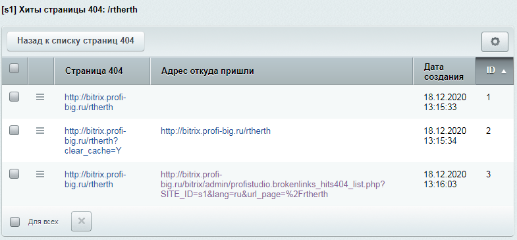Open the brokenlinks_hits404_list.php referrer link
Image resolution: width=517 pixels, height=240 pixels.
[273, 184]
